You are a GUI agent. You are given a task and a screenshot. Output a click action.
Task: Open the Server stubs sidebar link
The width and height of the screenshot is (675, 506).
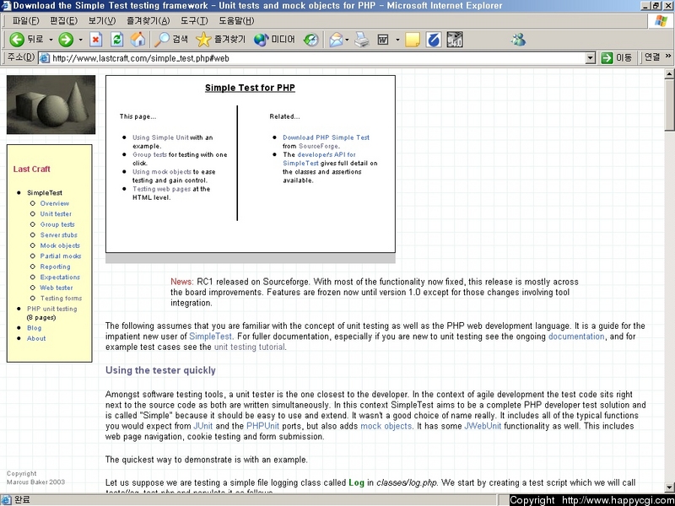pyautogui.click(x=59, y=235)
